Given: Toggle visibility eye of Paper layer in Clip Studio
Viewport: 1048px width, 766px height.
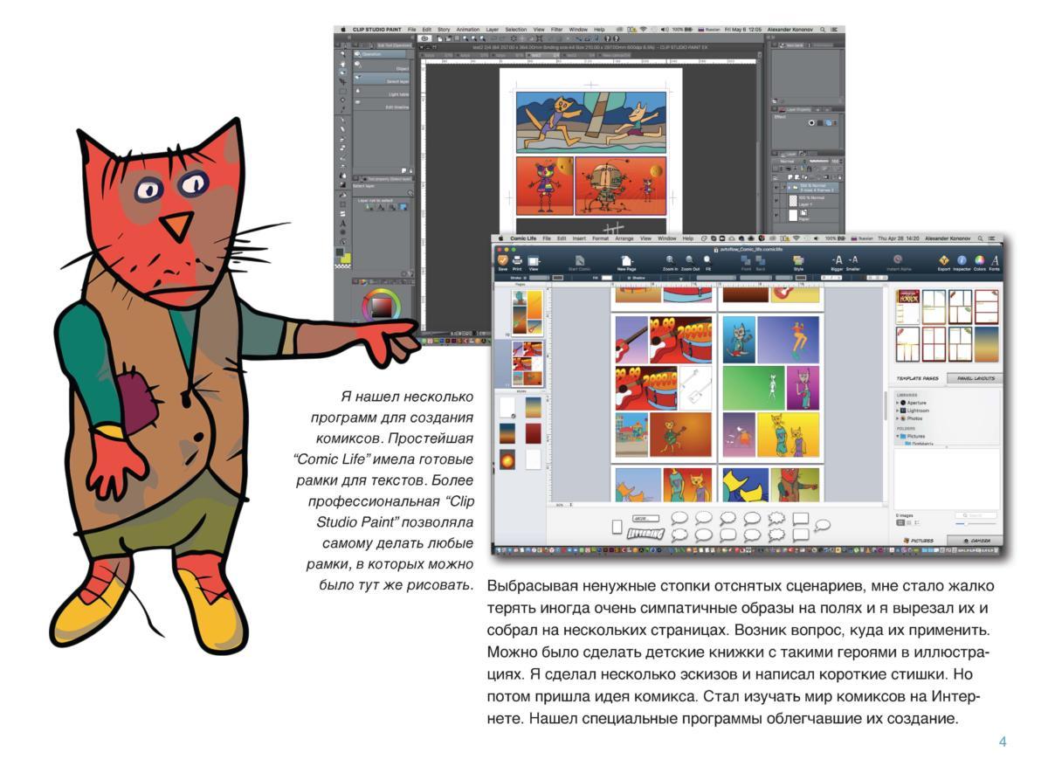Looking at the screenshot, I should click(x=776, y=213).
